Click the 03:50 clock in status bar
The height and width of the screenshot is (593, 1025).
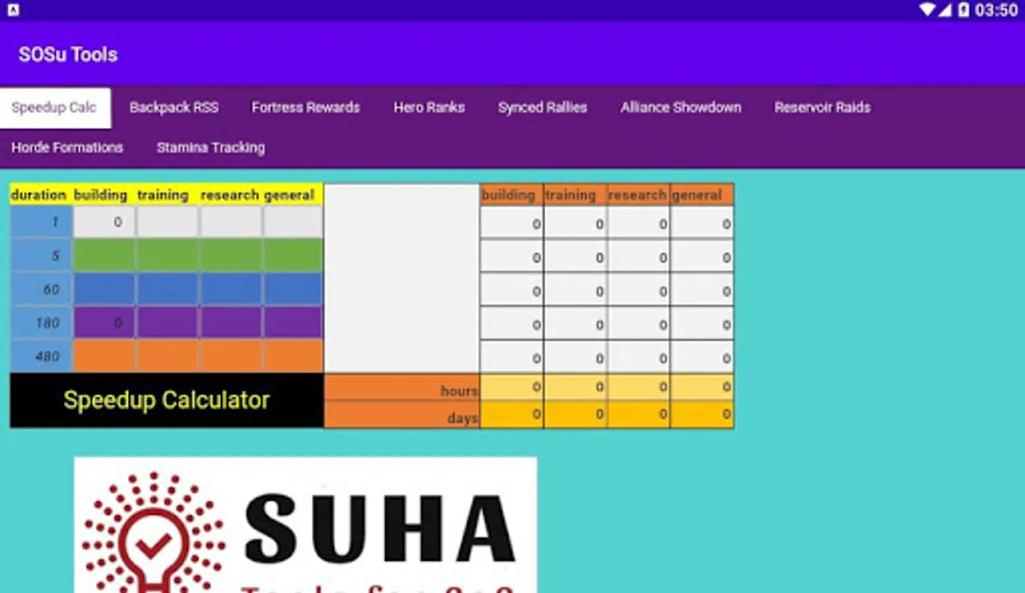coord(996,10)
